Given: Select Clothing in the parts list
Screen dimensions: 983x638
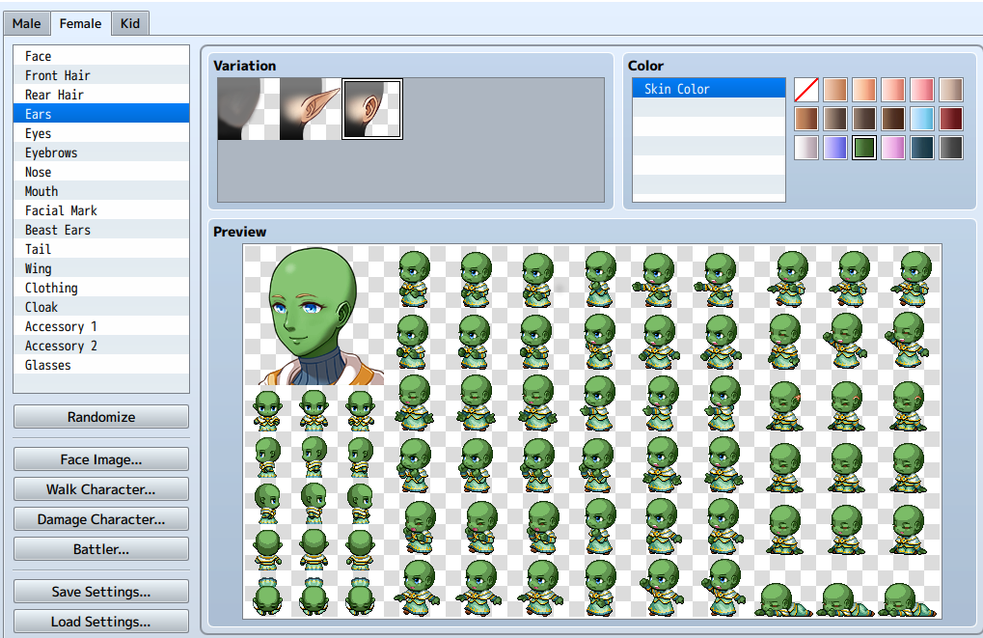Looking at the screenshot, I should (x=101, y=288).
